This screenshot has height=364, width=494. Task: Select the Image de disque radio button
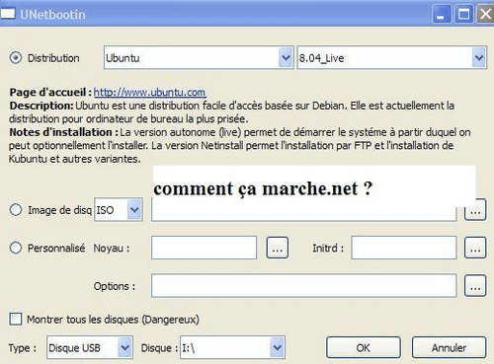point(16,210)
